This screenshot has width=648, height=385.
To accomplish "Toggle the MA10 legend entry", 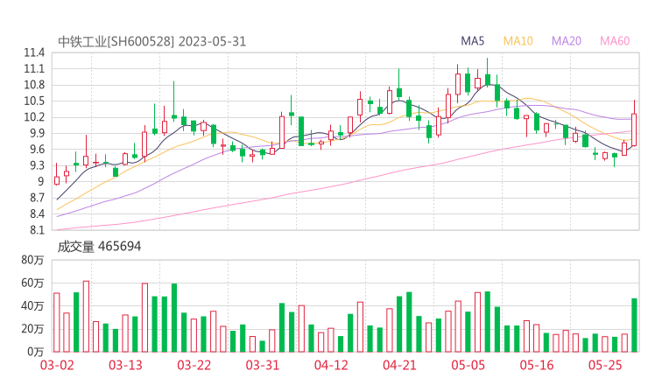I will coord(518,41).
